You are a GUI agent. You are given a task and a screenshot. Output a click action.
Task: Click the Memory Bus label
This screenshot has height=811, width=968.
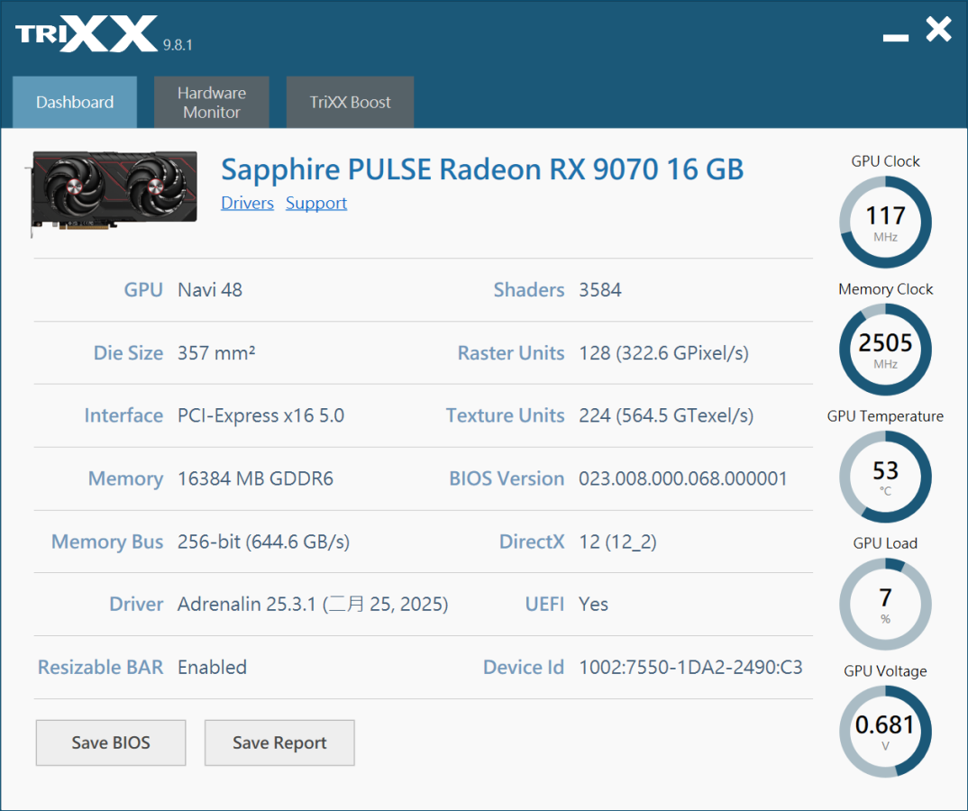click(107, 542)
